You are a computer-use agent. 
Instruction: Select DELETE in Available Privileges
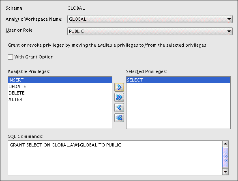(60, 93)
